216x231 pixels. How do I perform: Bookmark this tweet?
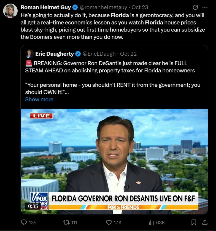point(194,222)
